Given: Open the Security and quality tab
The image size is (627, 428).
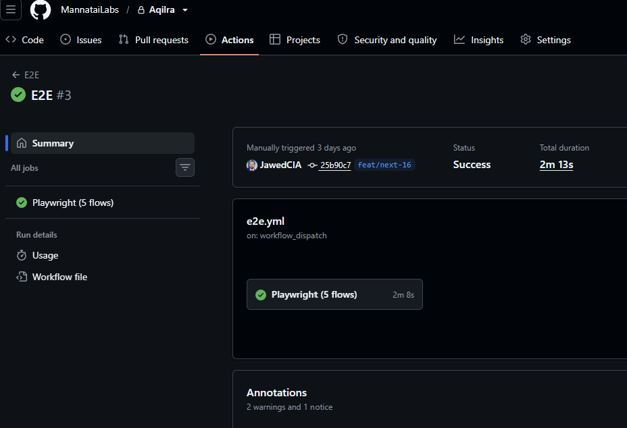Looking at the screenshot, I should pos(387,40).
